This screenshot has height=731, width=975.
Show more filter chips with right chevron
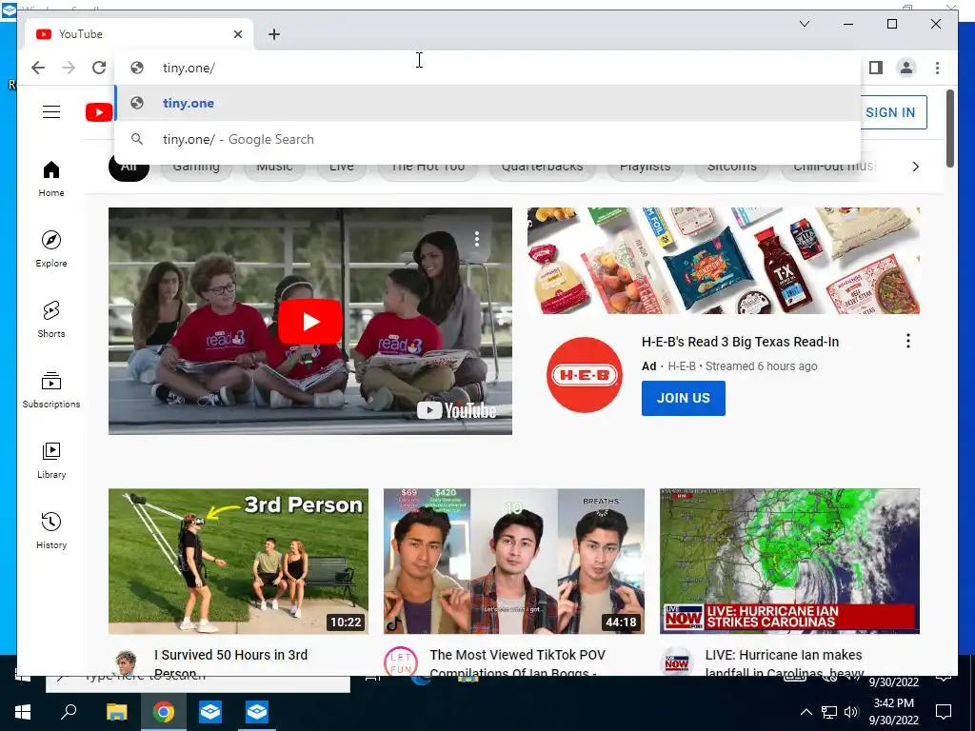[x=915, y=167]
